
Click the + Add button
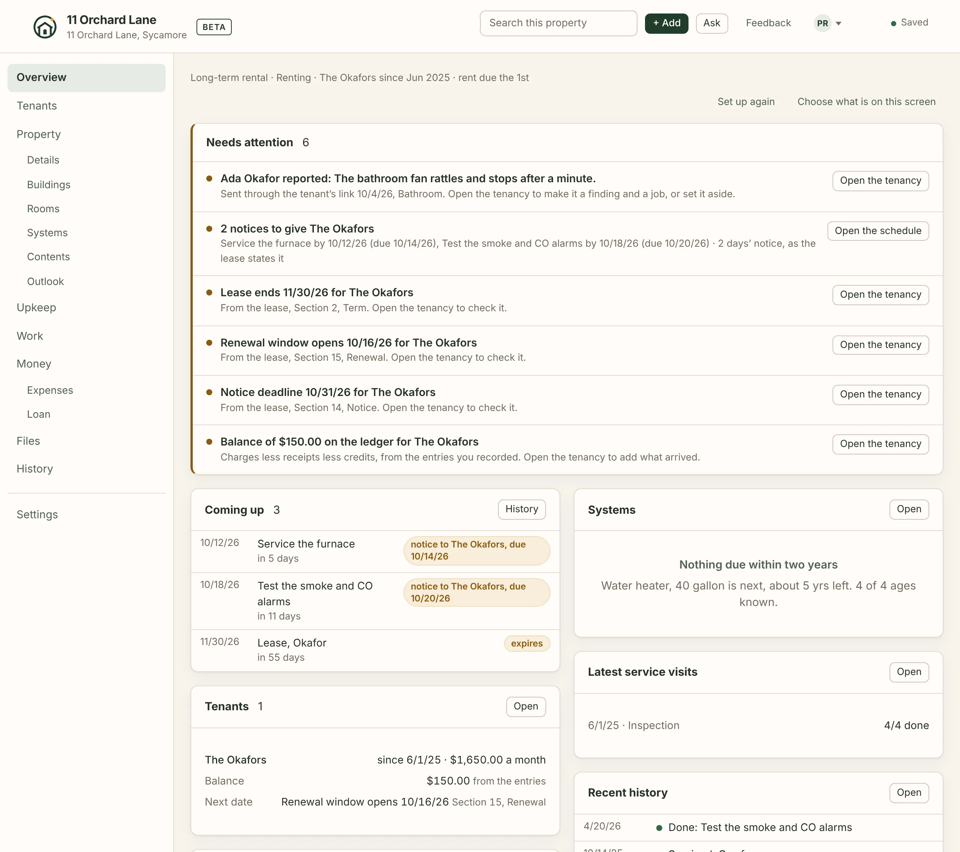[666, 23]
